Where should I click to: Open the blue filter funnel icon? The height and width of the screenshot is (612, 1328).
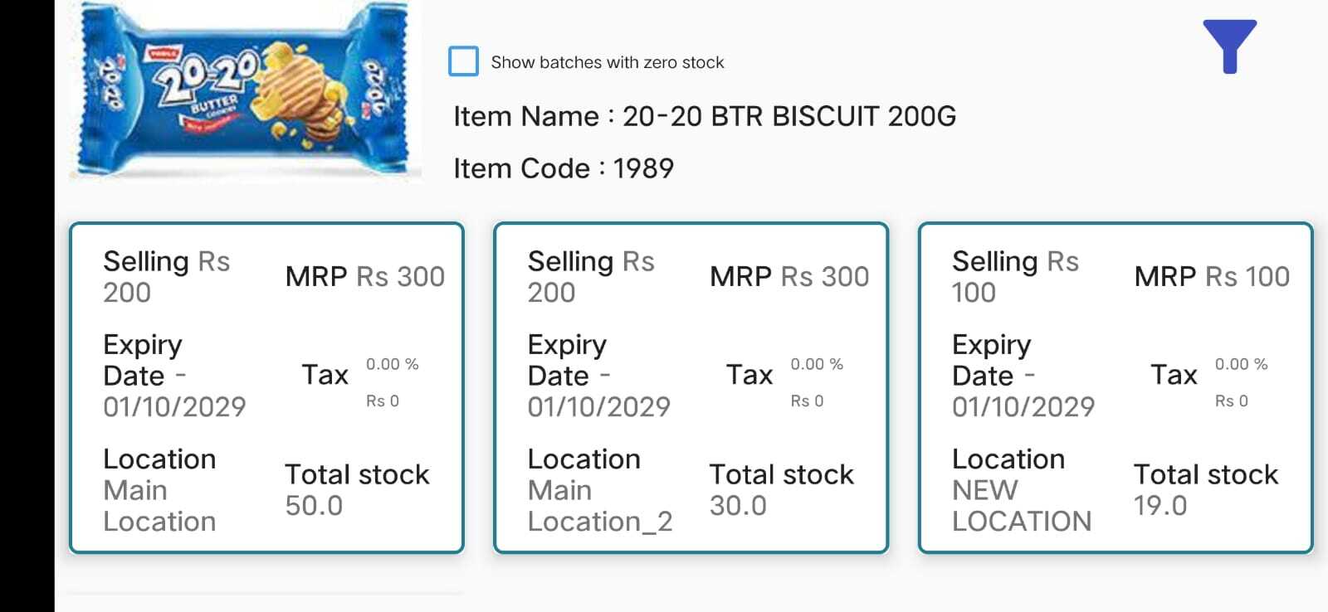click(x=1229, y=46)
